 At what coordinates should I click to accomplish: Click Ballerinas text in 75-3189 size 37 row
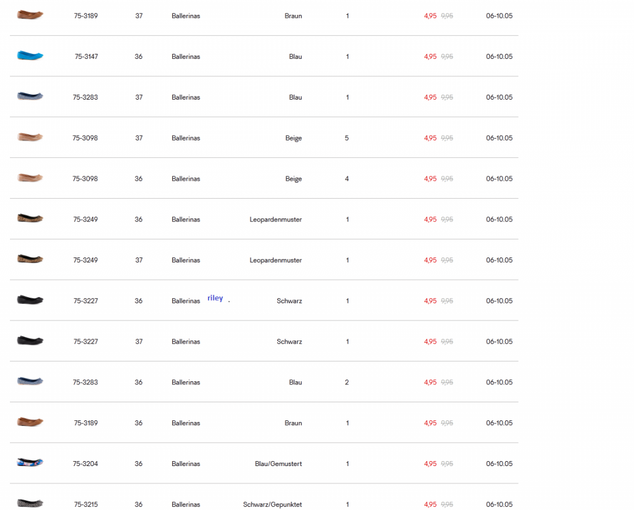tap(186, 15)
